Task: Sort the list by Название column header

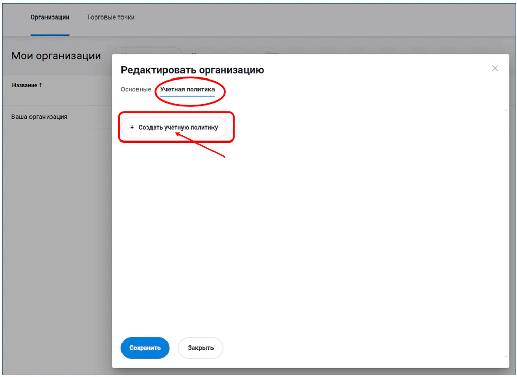Action: point(24,85)
